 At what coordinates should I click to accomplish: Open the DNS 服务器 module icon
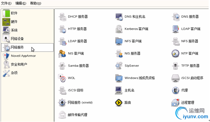(x=176, y=17)
